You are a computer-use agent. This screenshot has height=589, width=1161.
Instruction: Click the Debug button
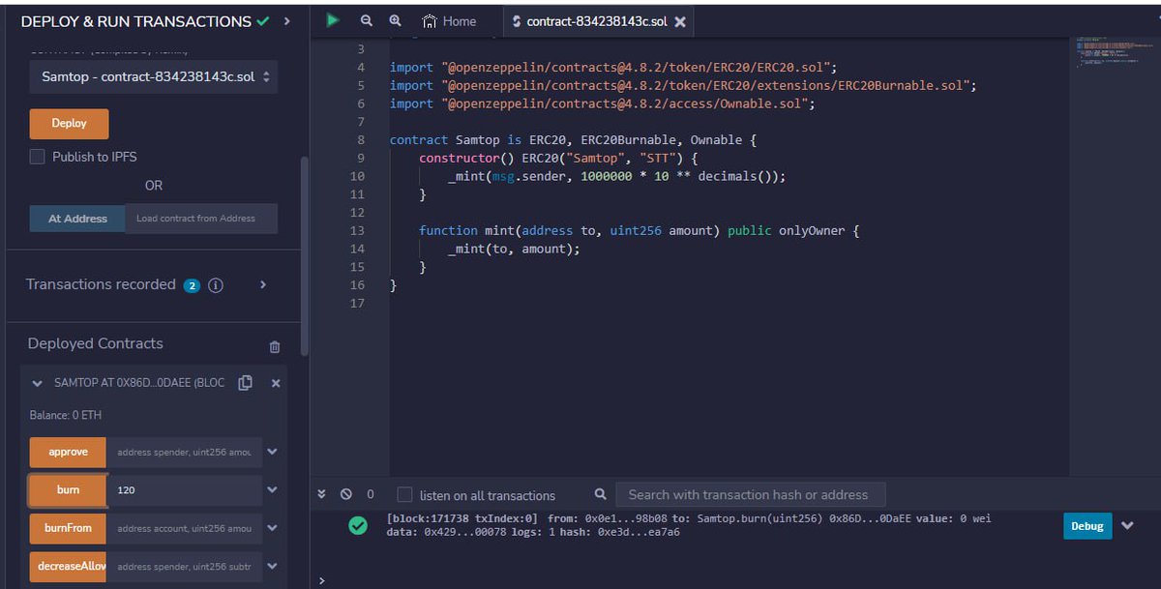coord(1087,525)
